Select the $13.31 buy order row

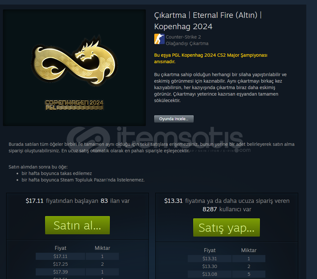pyautogui.click(x=226, y=258)
